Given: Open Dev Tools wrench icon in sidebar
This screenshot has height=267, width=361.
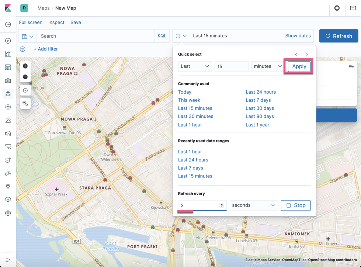Looking at the screenshot, I should pyautogui.click(x=8, y=187).
